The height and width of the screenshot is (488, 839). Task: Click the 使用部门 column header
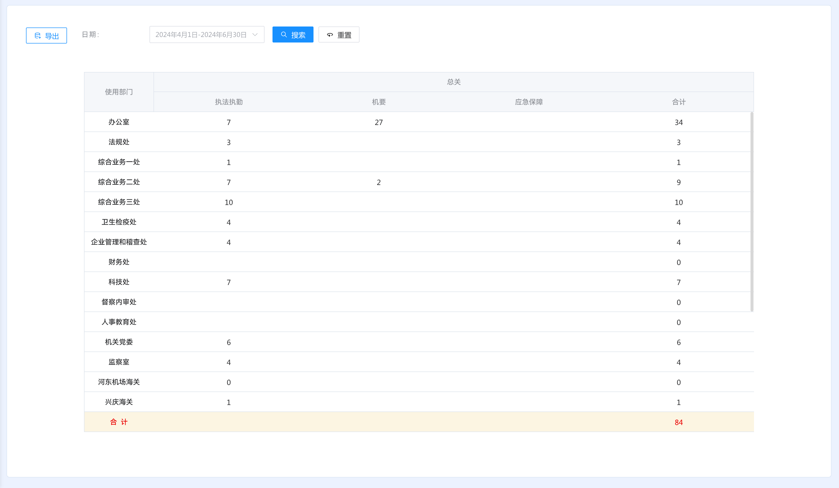click(x=119, y=92)
